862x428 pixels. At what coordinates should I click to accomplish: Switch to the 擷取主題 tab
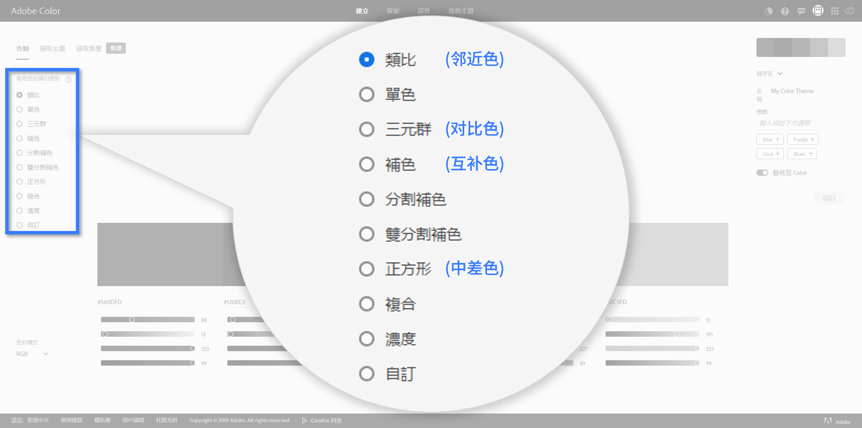53,49
